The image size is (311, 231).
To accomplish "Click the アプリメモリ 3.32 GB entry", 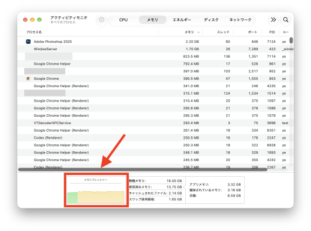I will pyautogui.click(x=215, y=184).
